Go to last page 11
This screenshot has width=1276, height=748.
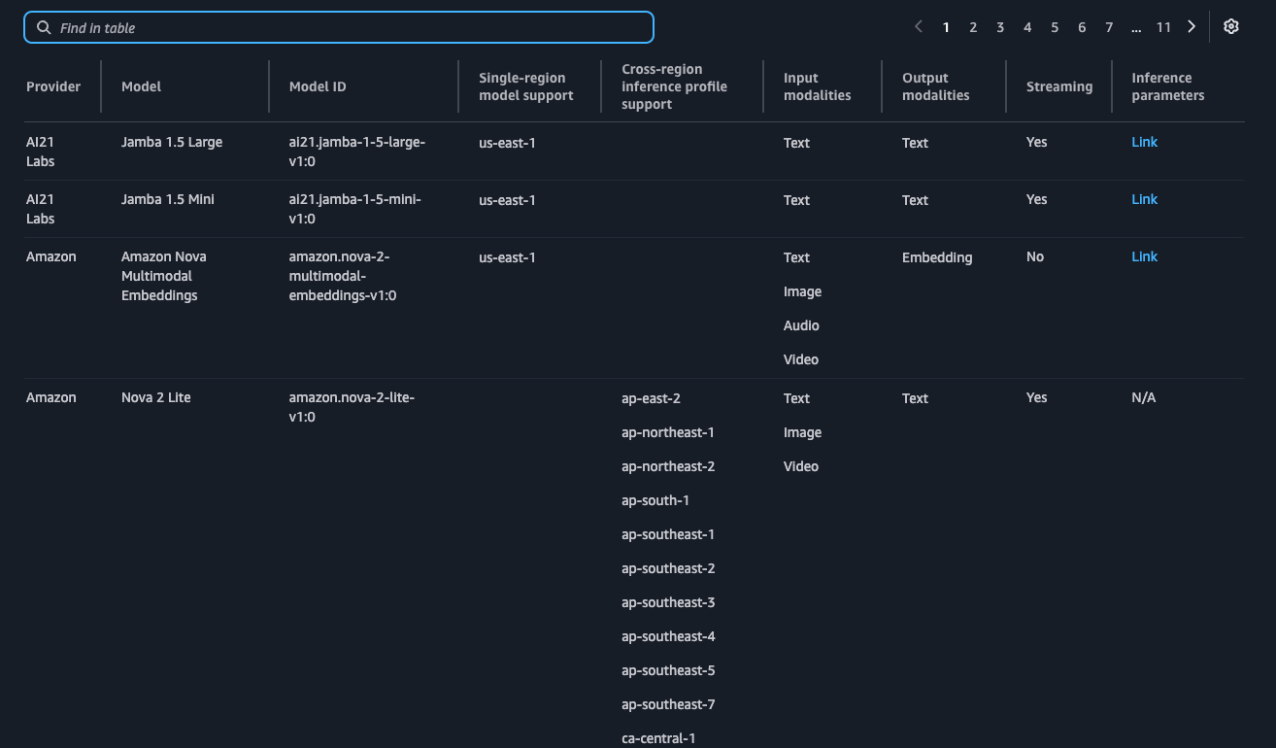1163,28
